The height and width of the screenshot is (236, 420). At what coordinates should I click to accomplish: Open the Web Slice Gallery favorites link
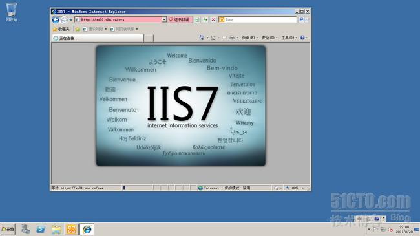[x=124, y=29]
